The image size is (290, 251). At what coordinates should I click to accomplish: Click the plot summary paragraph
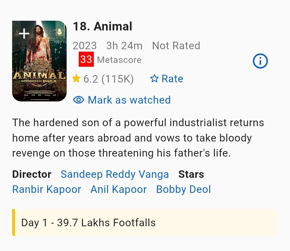(x=138, y=138)
